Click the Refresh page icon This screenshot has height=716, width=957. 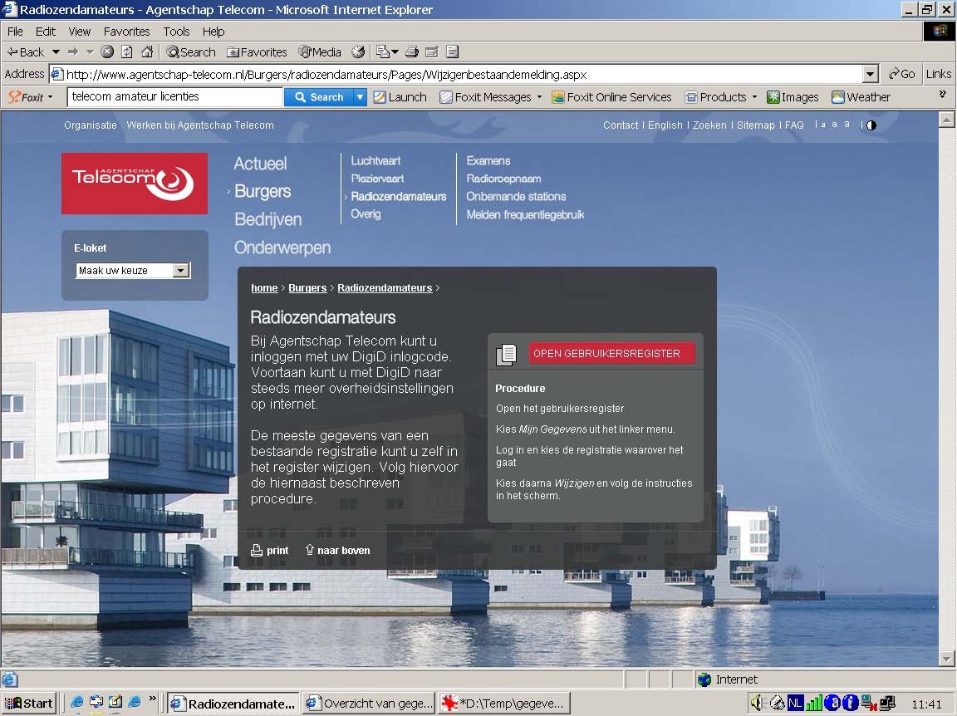pyautogui.click(x=126, y=51)
